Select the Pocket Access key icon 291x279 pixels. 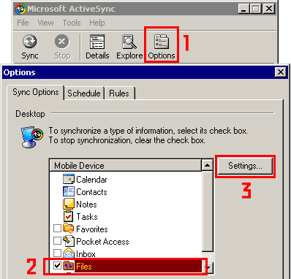[x=69, y=241]
